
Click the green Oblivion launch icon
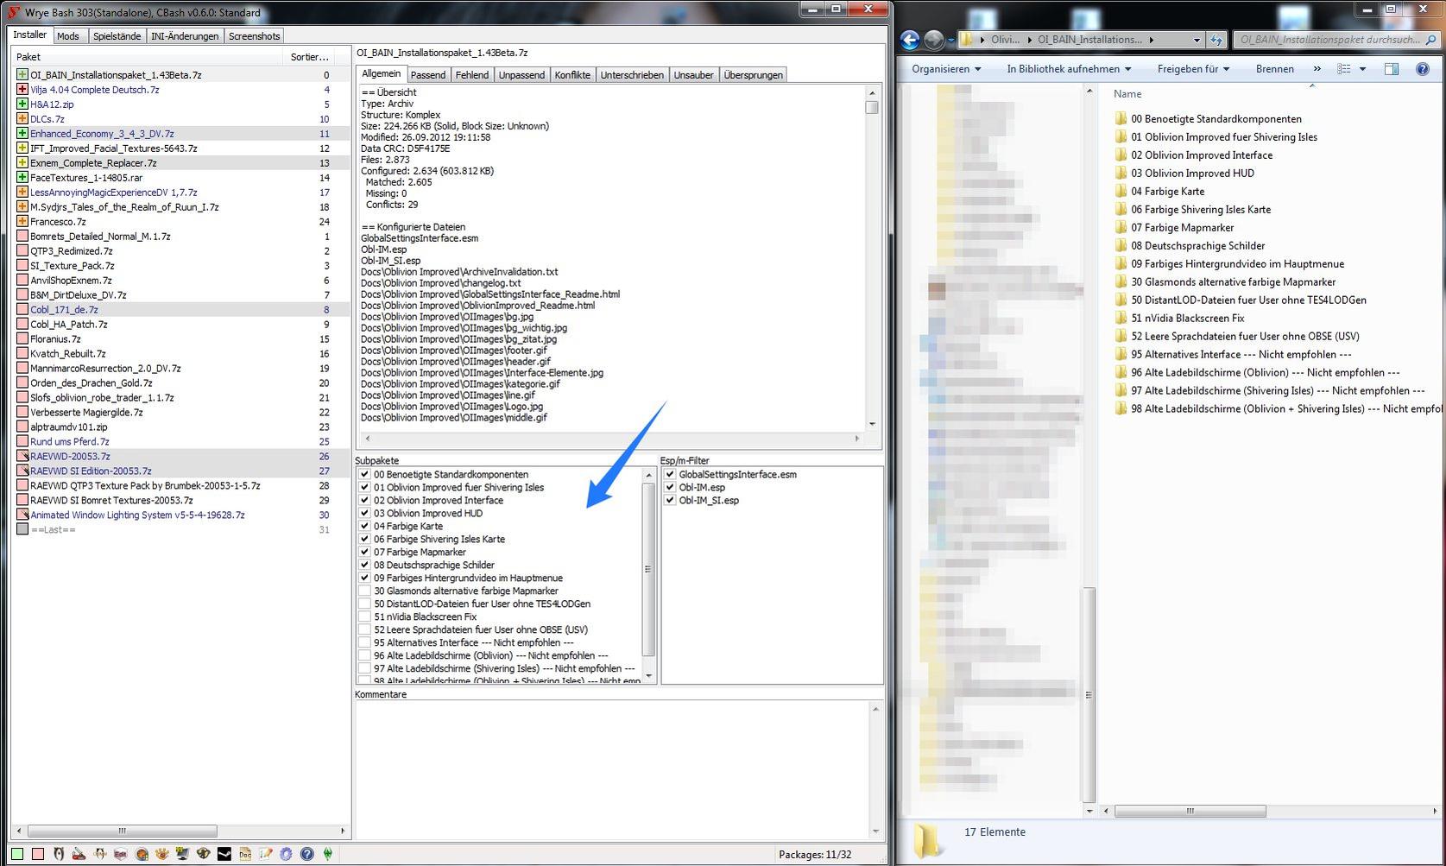(x=327, y=854)
